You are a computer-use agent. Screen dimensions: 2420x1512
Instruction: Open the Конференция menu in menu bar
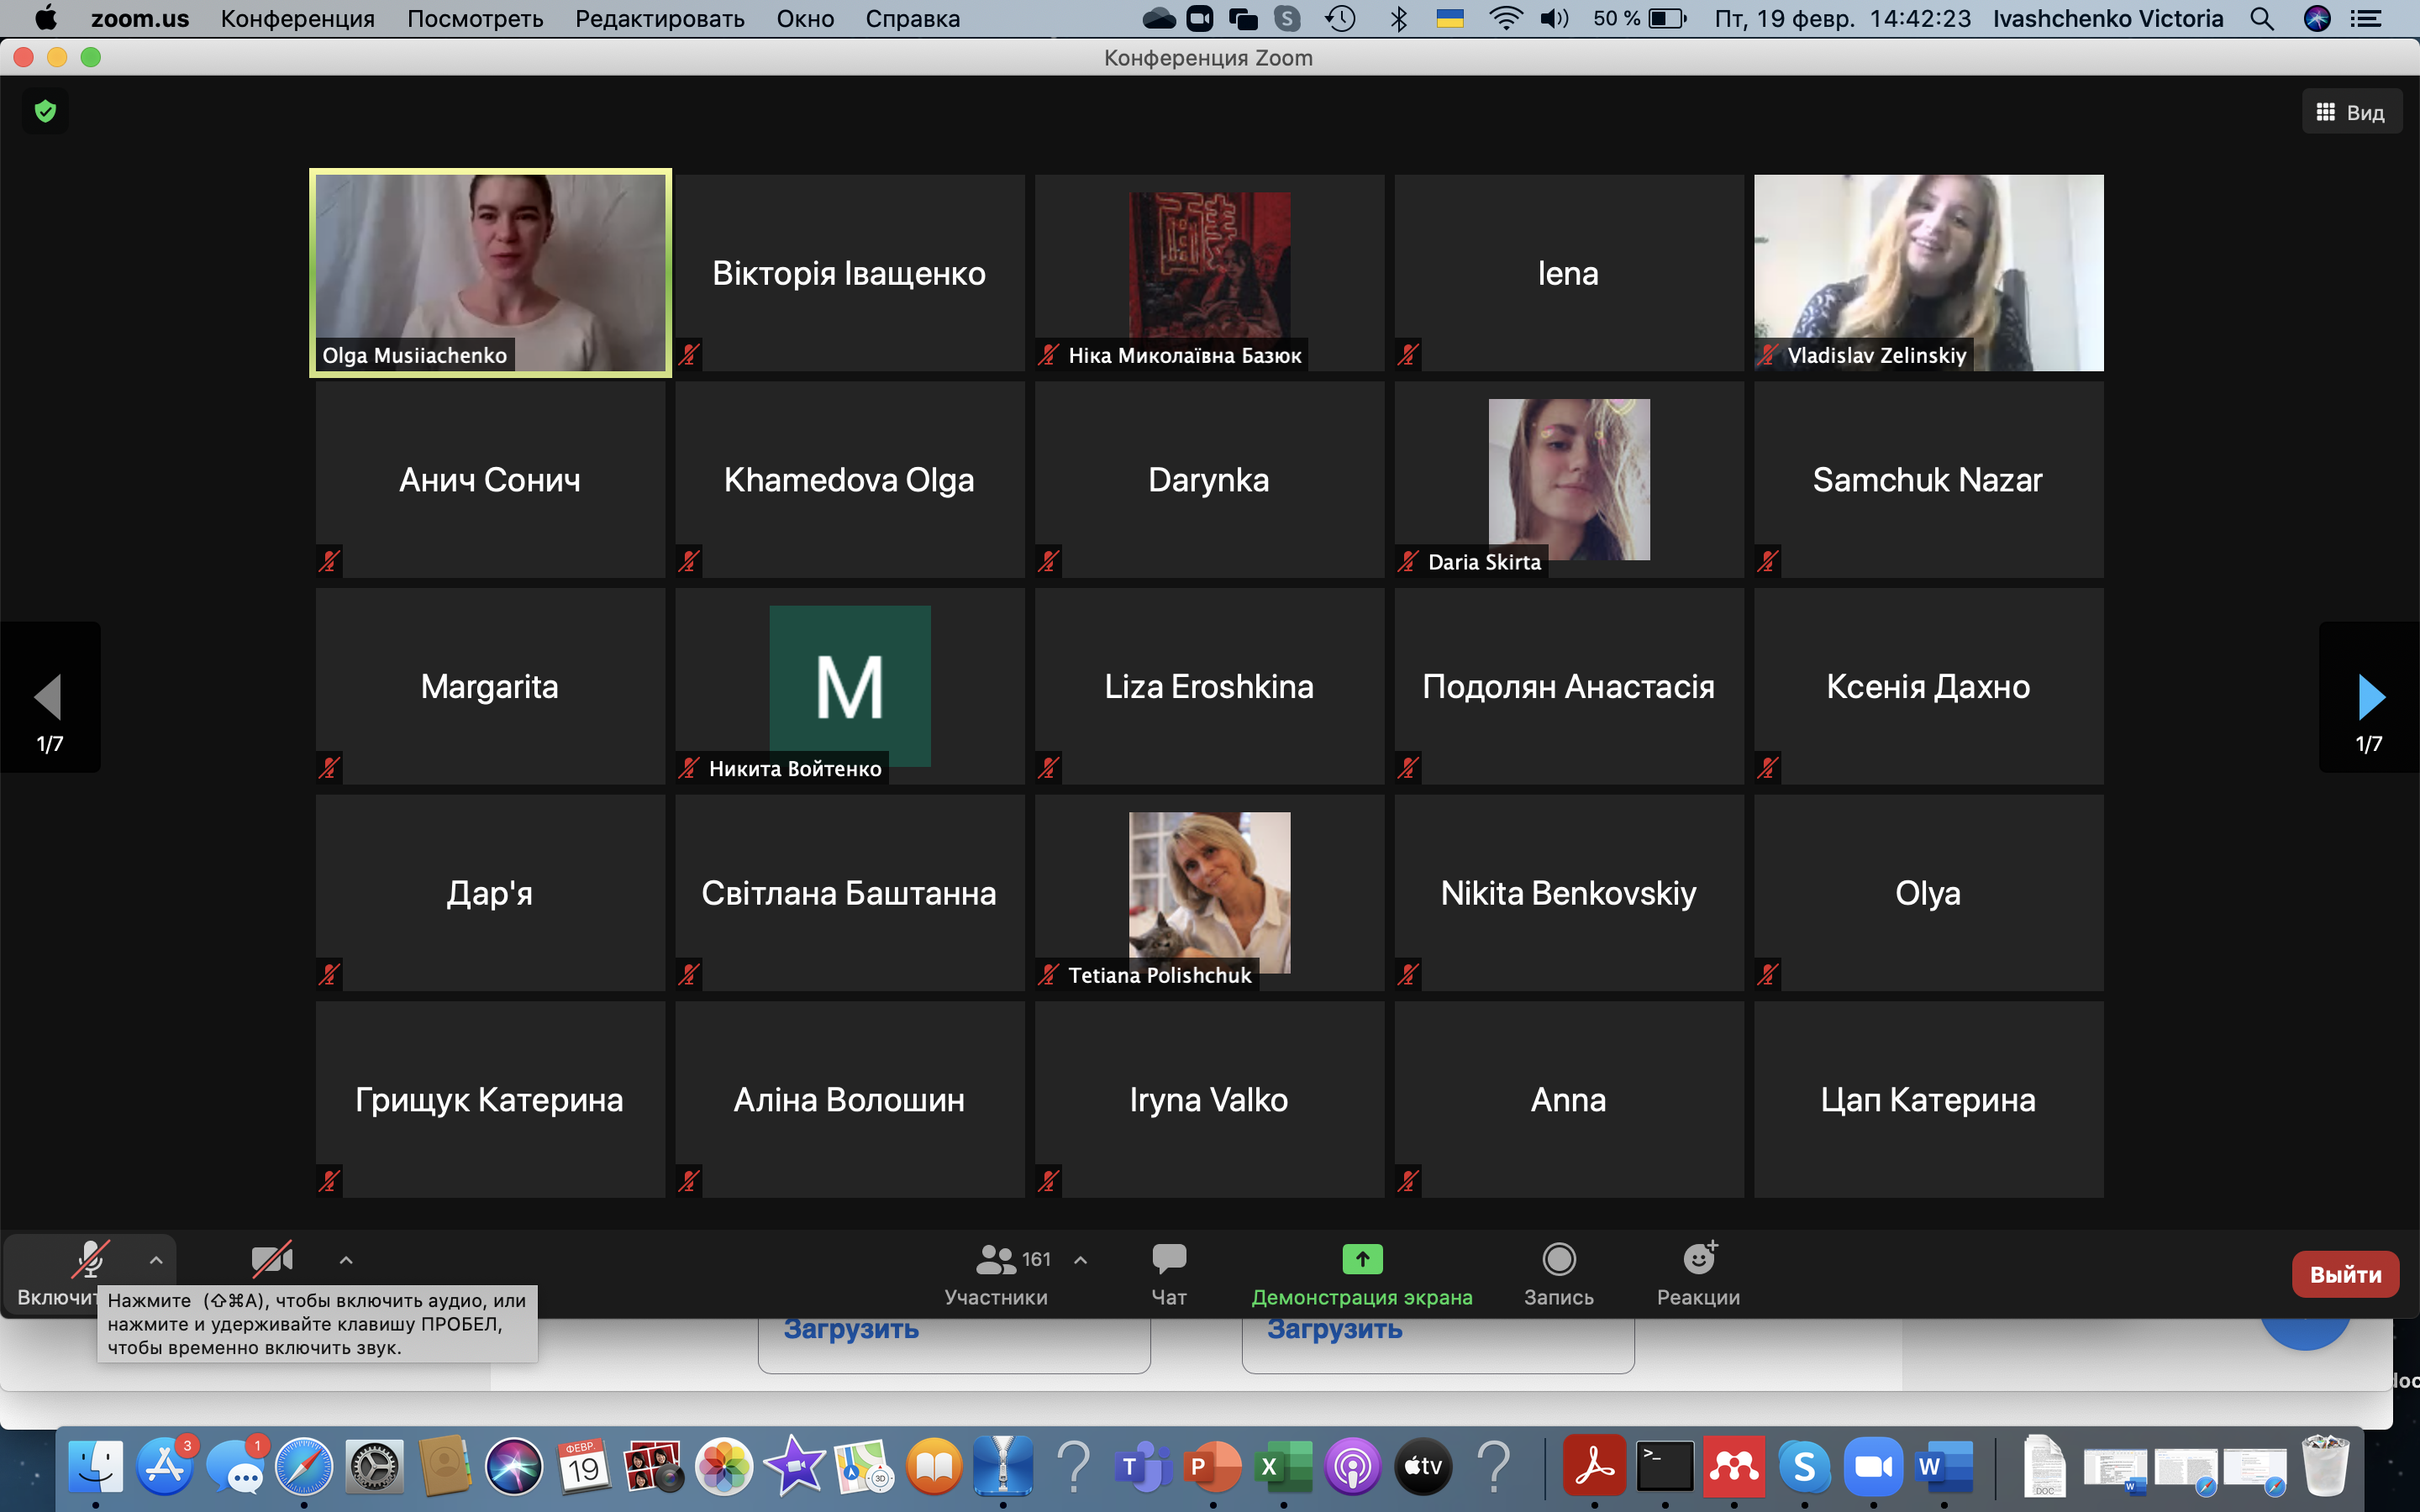pos(297,18)
